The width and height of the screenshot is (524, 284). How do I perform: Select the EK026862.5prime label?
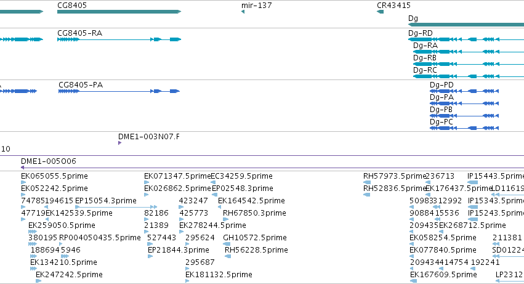pos(177,189)
